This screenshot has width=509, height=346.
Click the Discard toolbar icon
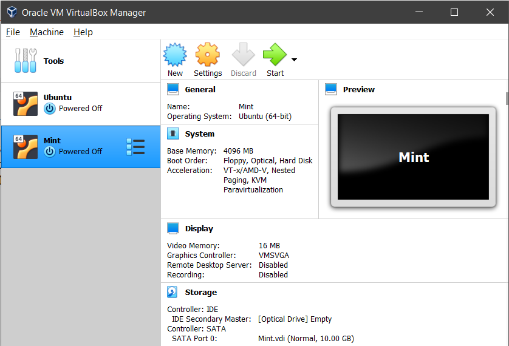coord(243,55)
